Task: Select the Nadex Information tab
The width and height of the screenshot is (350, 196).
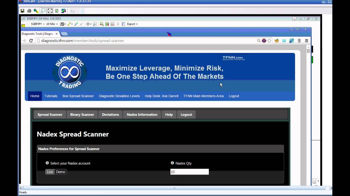Action: click(x=142, y=115)
